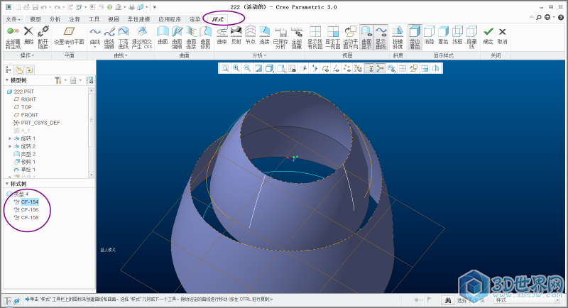The height and width of the screenshot is (308, 568).
Task: Click 显示下一视图 (Show Next View)
Action: [x=332, y=31]
